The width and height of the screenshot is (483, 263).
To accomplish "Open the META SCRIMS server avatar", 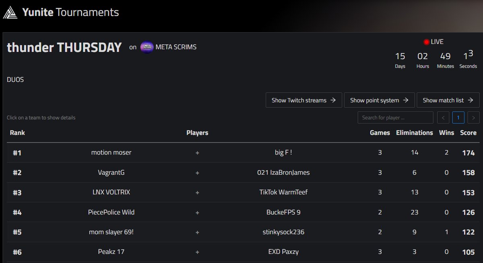I will pyautogui.click(x=147, y=47).
